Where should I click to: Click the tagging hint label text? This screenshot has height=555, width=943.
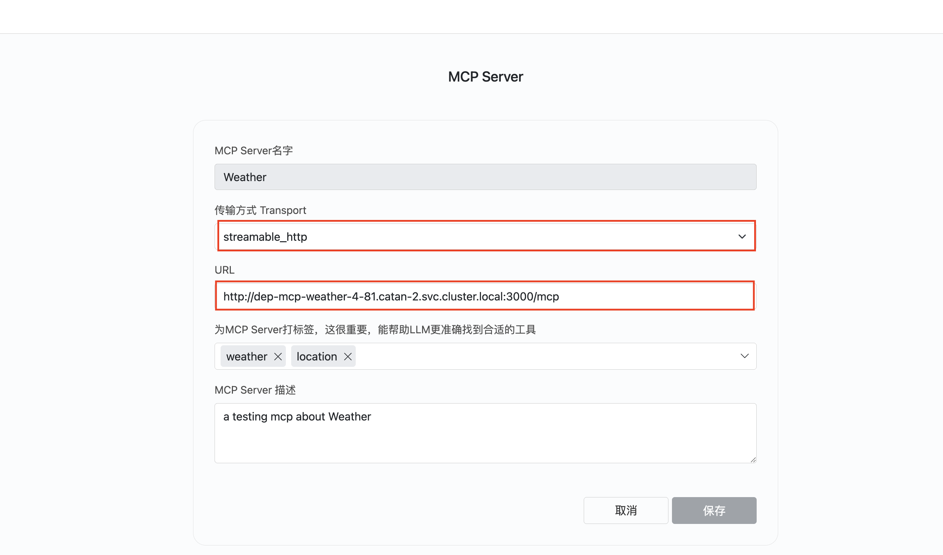click(x=375, y=330)
